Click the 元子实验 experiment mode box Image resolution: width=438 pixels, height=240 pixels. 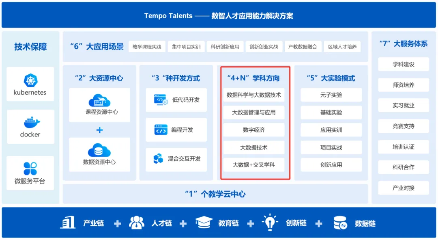pyautogui.click(x=331, y=95)
